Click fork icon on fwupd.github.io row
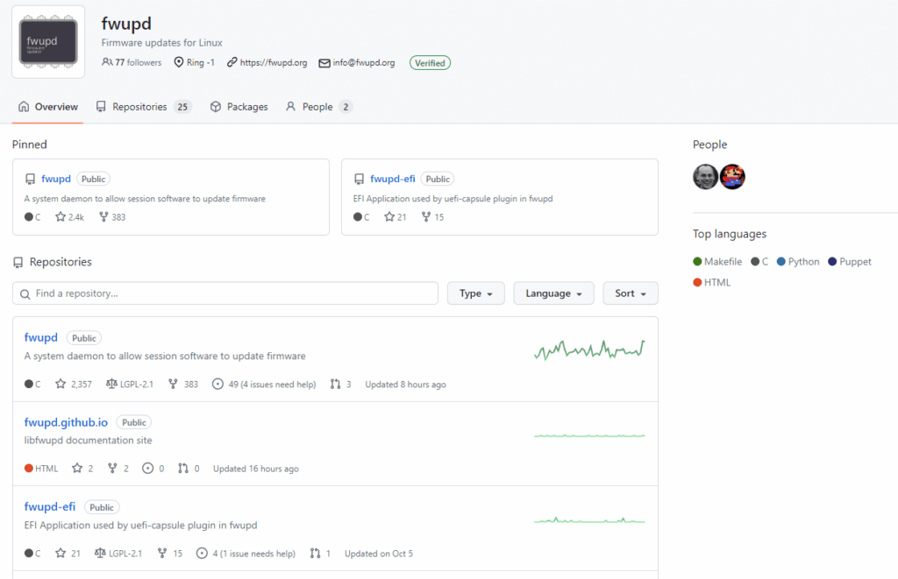This screenshot has width=898, height=579. coord(112,469)
